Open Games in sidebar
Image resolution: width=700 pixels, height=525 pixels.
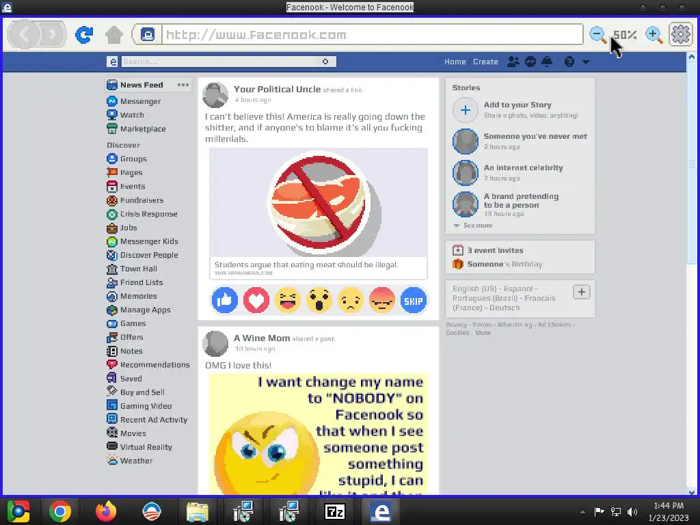click(126, 323)
